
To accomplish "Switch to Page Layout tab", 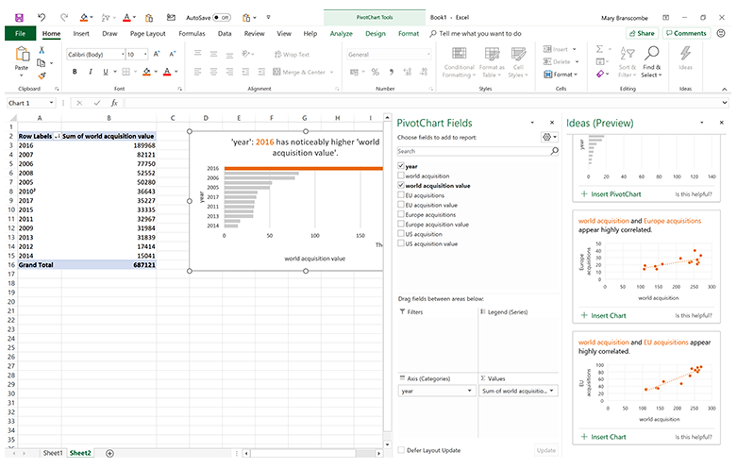I will (148, 34).
